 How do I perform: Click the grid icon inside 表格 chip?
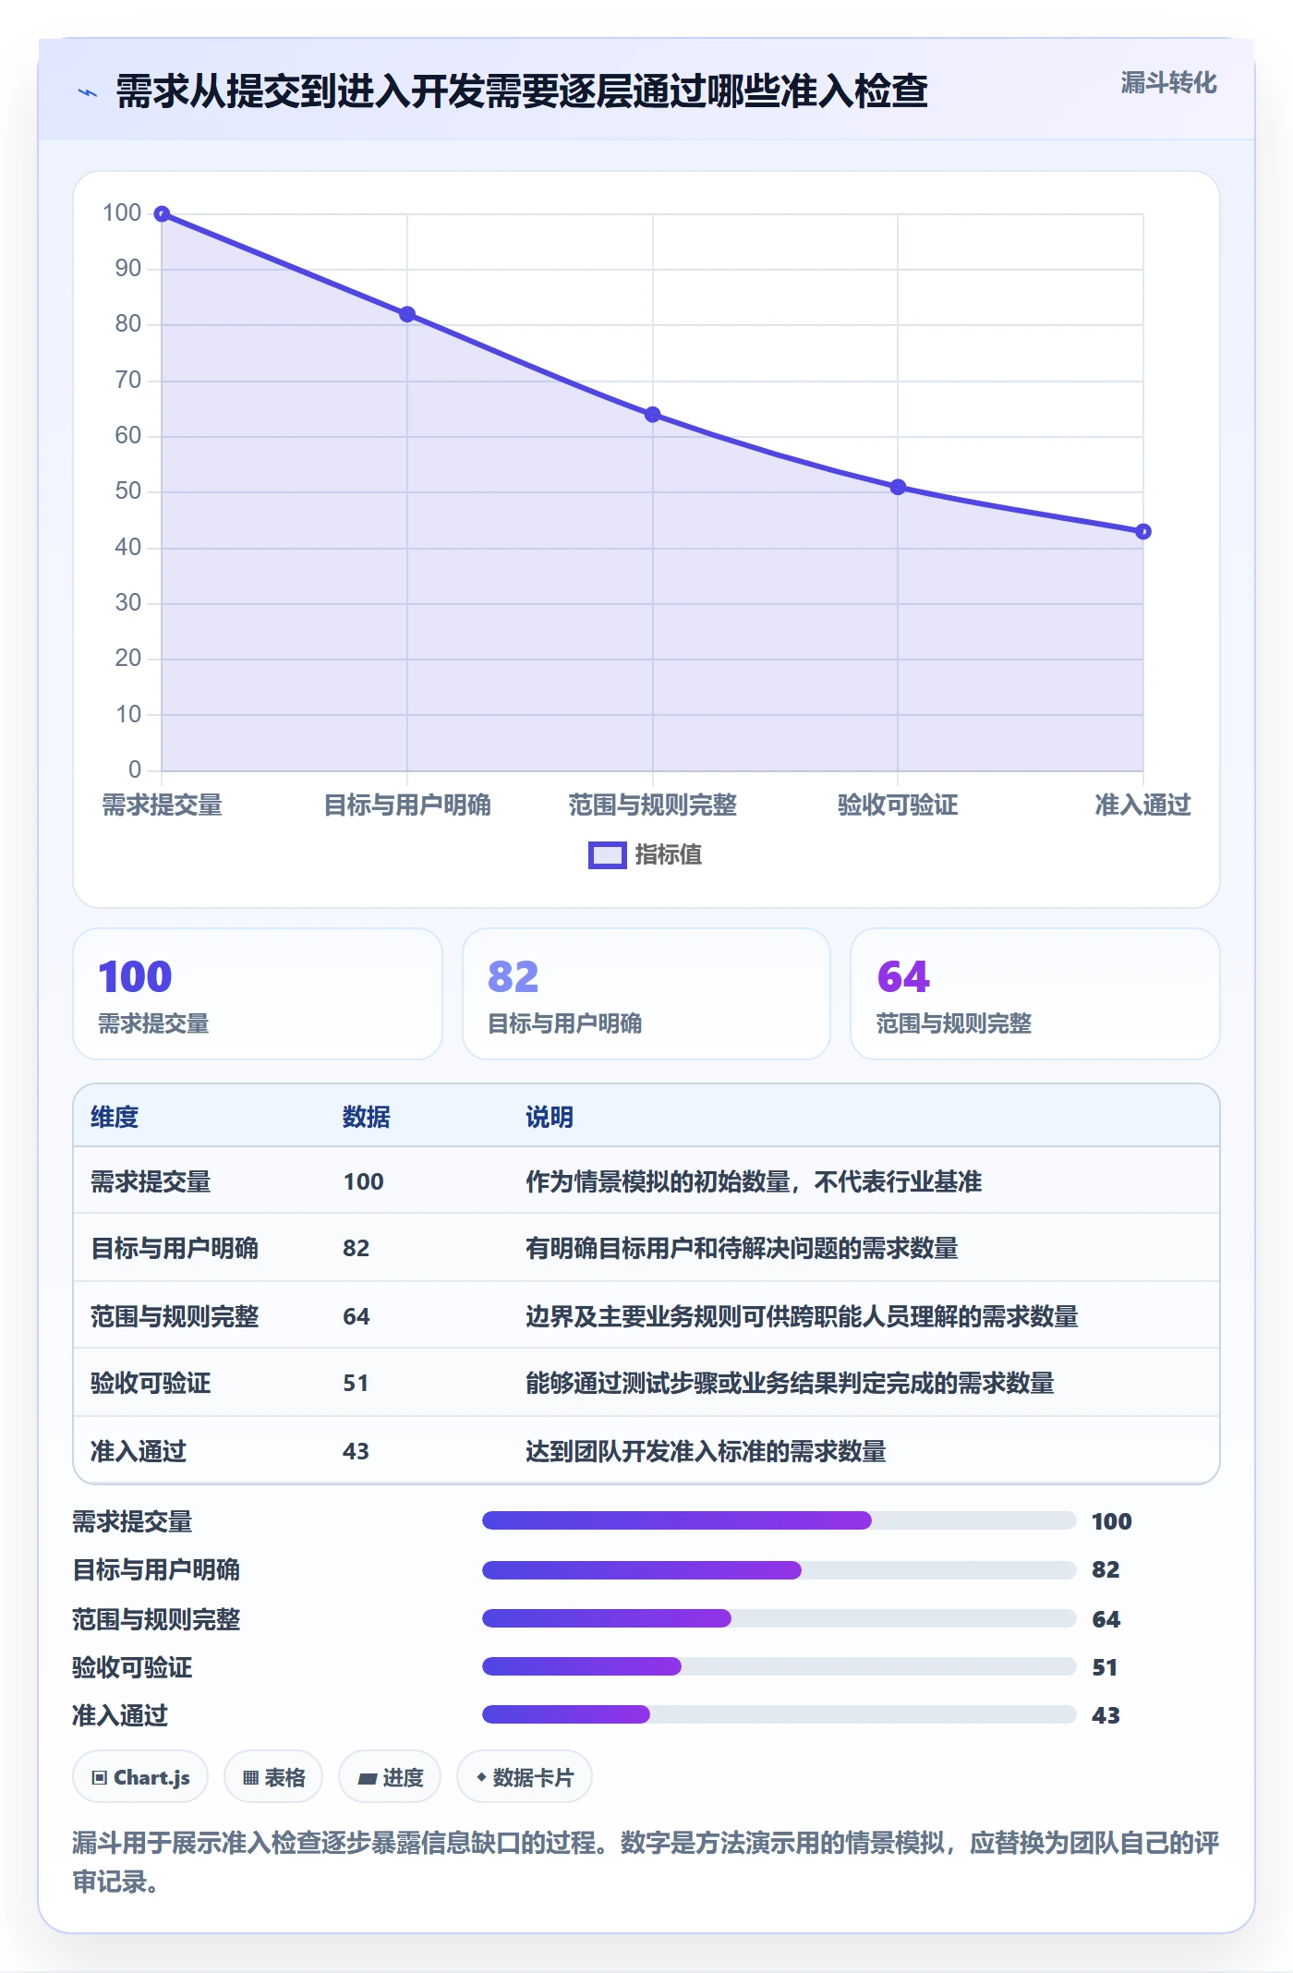point(250,1778)
